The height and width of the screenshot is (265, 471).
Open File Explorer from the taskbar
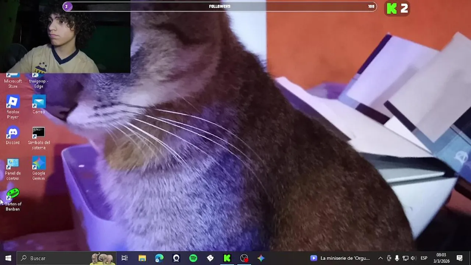click(x=142, y=258)
